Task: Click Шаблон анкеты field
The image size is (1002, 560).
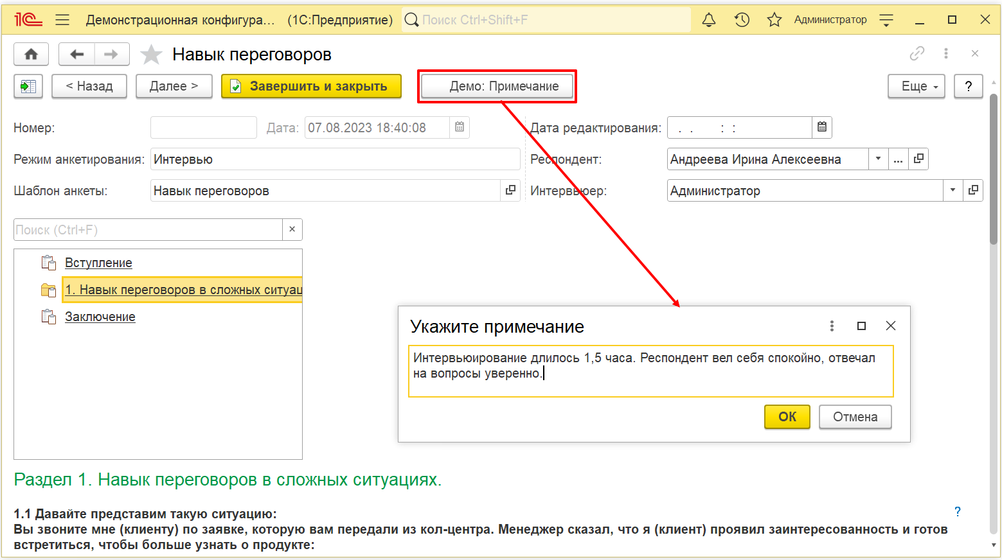Action: point(326,190)
